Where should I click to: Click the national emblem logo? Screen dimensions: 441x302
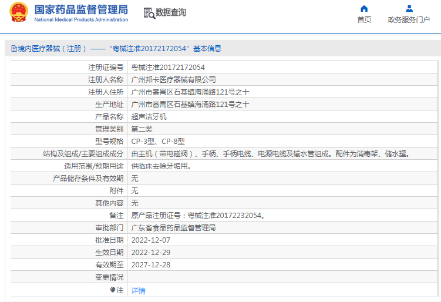pos(19,12)
